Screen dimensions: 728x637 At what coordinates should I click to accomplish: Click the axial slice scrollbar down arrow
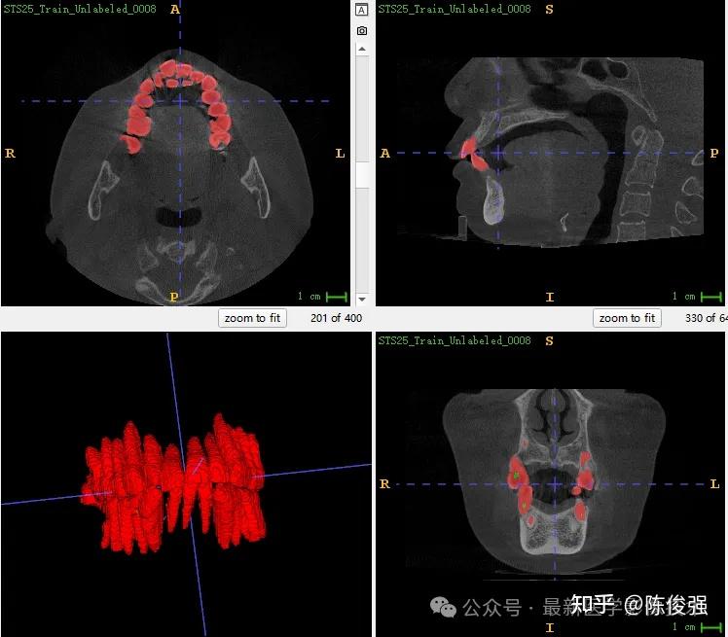pos(362,300)
